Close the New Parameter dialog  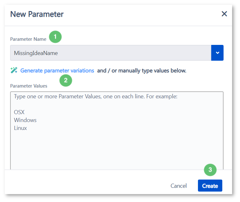[x=224, y=14]
